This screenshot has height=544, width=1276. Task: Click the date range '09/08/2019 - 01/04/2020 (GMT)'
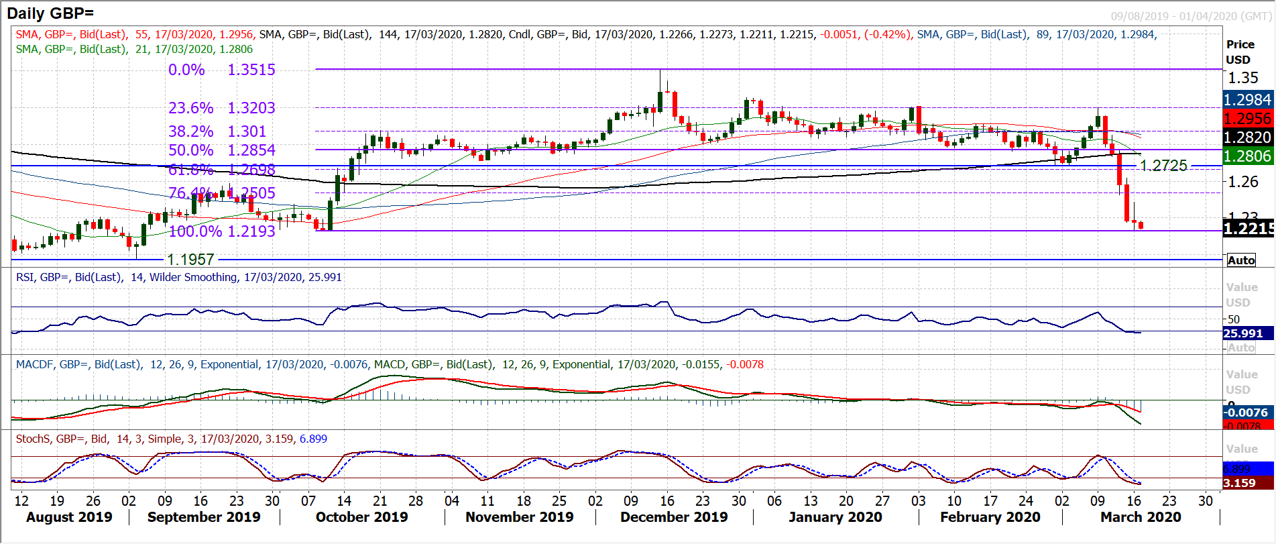(x=1191, y=16)
